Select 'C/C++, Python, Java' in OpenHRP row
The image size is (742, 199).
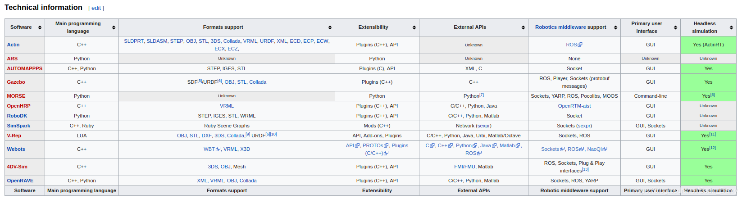pyautogui.click(x=473, y=106)
